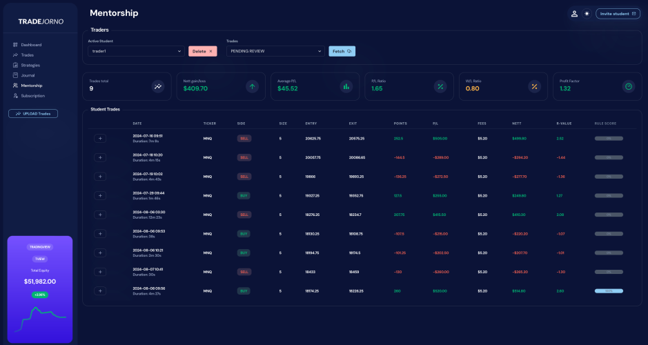
Task: Click R-value -1.44
Action: (560, 157)
